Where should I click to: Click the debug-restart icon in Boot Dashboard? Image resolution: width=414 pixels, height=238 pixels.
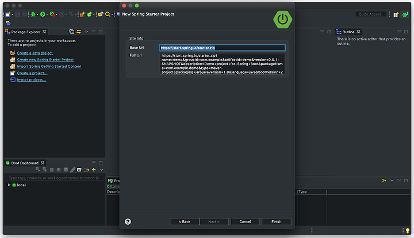coord(45,170)
